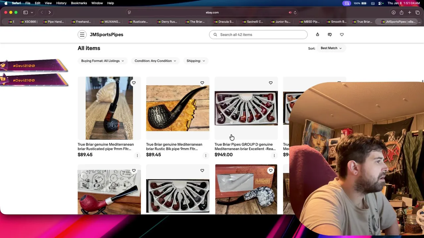Show the Safari tab overview
The height and width of the screenshot is (238, 424).
click(x=417, y=13)
